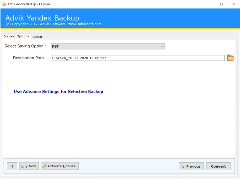Browse destination folder with folder icon
The width and height of the screenshot is (240, 179).
(230, 58)
